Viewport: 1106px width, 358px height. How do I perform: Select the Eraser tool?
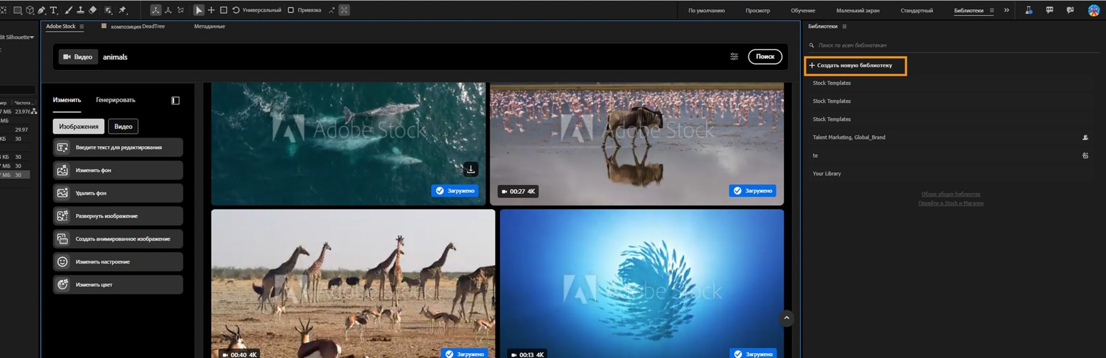93,10
